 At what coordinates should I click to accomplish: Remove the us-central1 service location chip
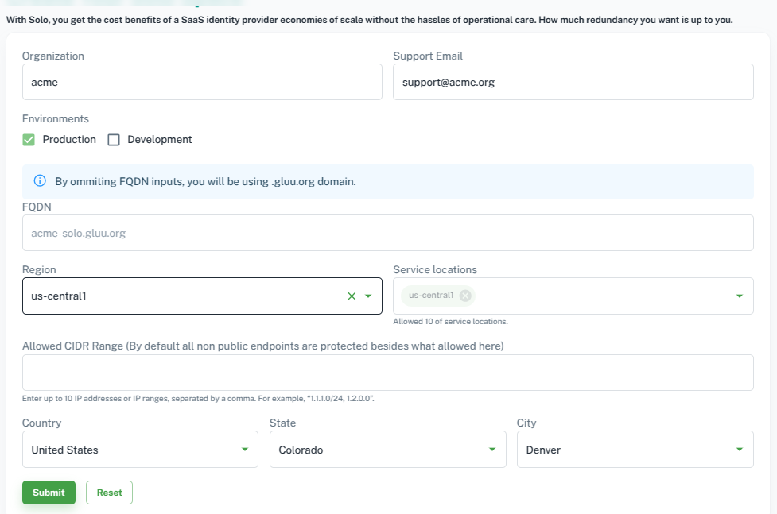coord(464,295)
